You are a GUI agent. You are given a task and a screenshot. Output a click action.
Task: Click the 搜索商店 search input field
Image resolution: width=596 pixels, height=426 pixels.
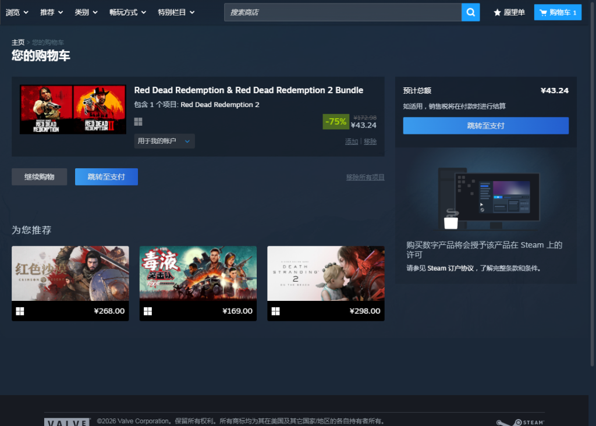(x=342, y=12)
